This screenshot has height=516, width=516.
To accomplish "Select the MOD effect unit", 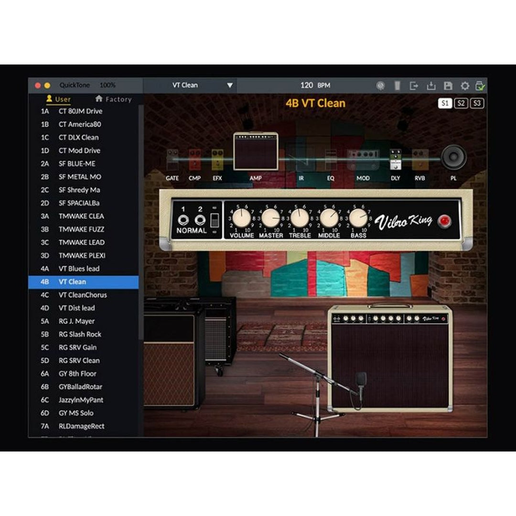I will (363, 160).
